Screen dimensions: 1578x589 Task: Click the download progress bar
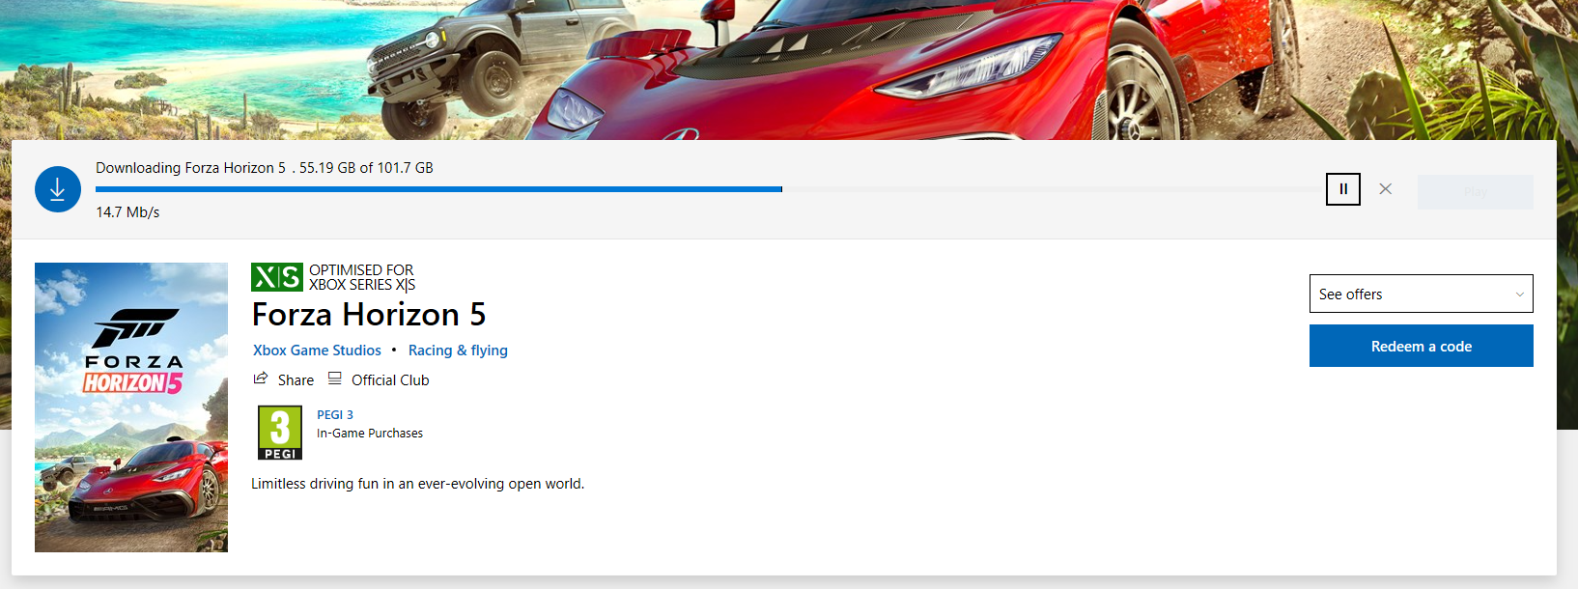[x=709, y=189]
